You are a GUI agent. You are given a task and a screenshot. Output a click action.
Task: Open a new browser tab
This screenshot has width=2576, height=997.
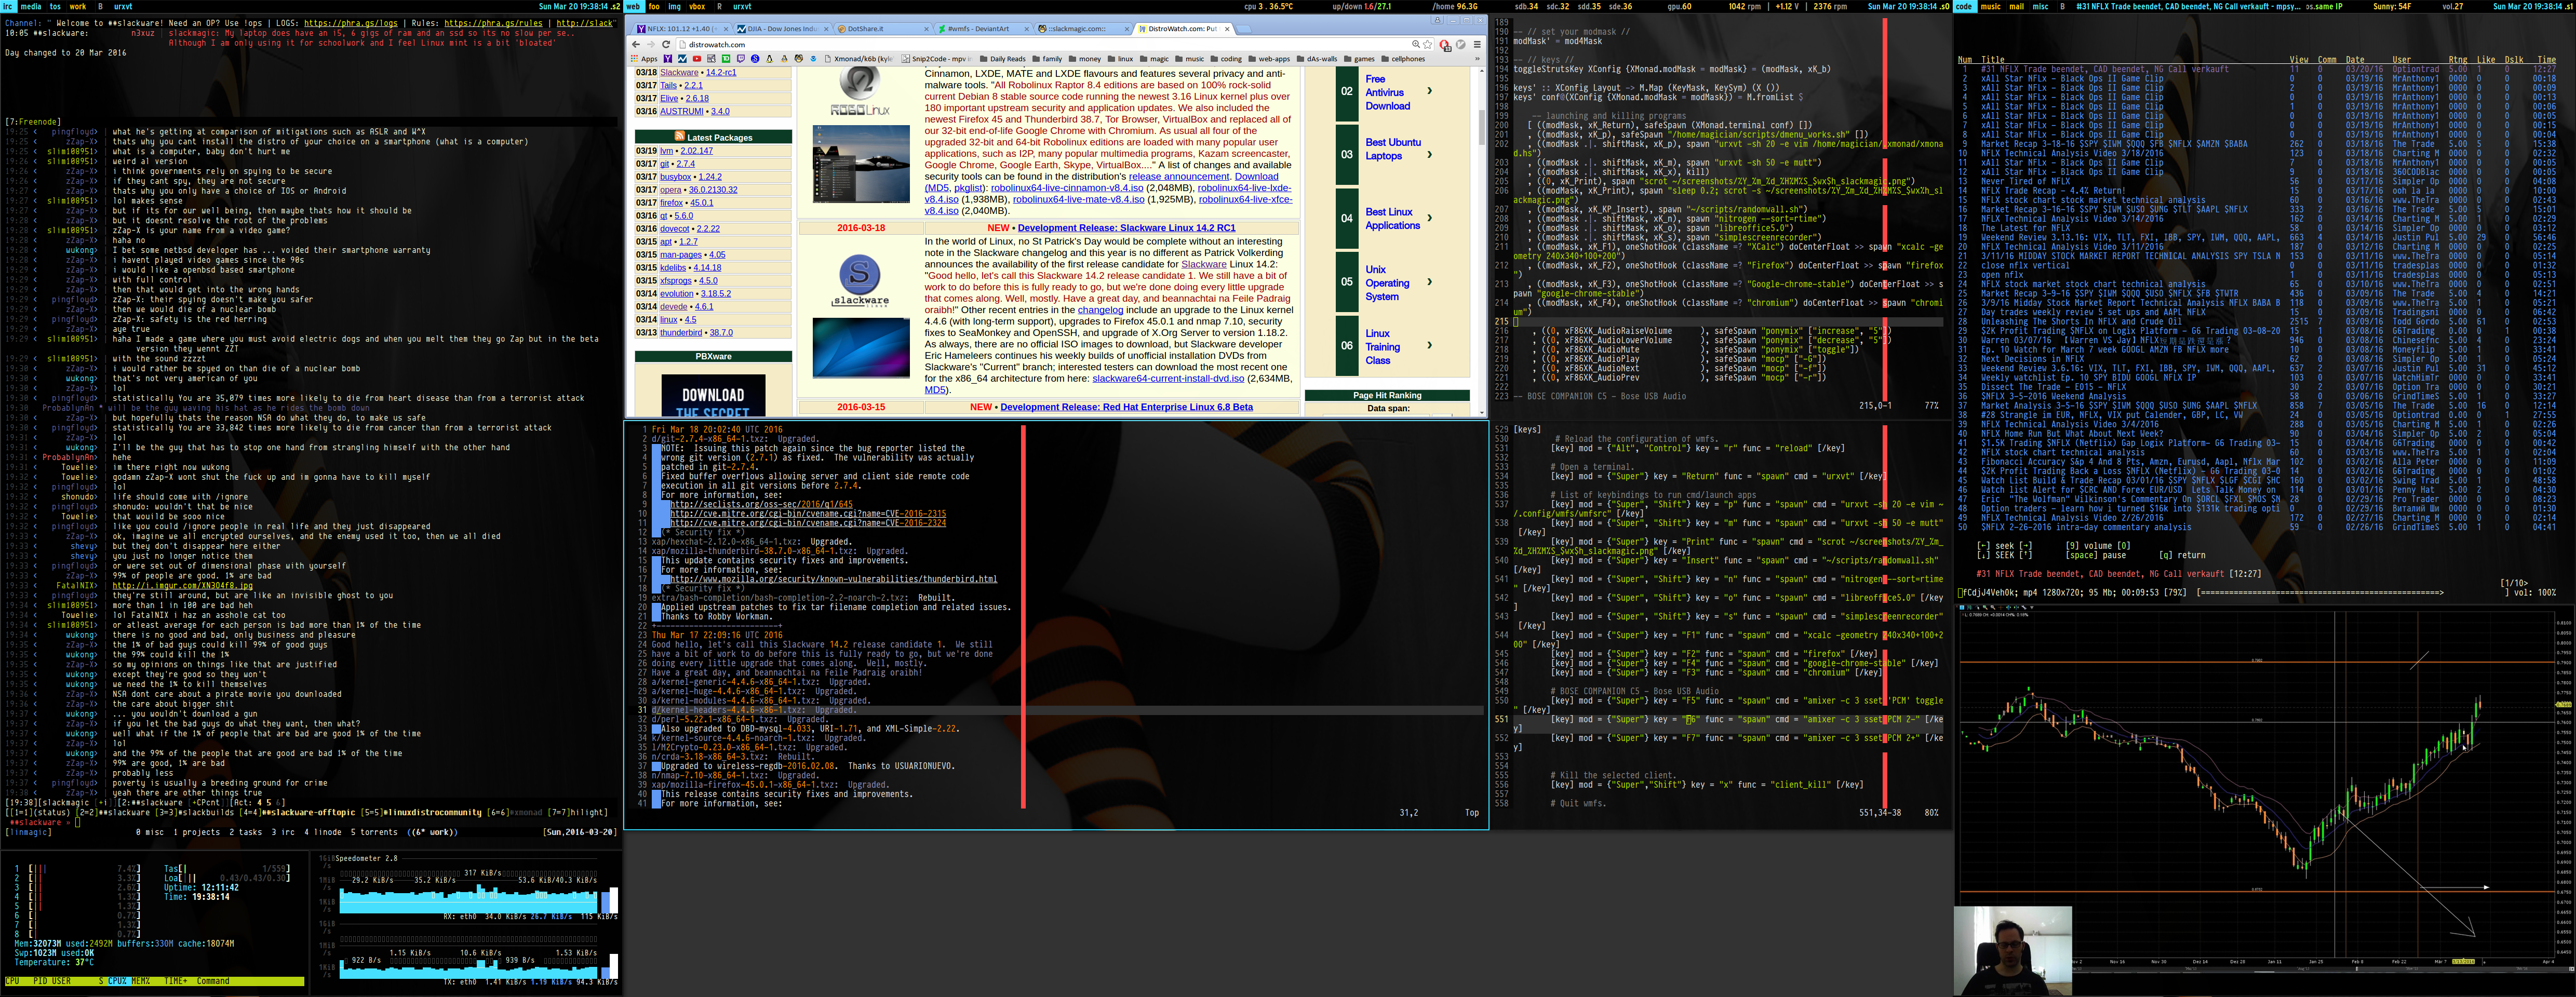click(1245, 29)
